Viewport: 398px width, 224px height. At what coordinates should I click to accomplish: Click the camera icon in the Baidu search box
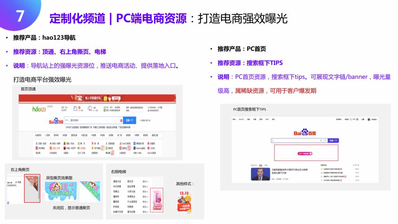click(325, 140)
